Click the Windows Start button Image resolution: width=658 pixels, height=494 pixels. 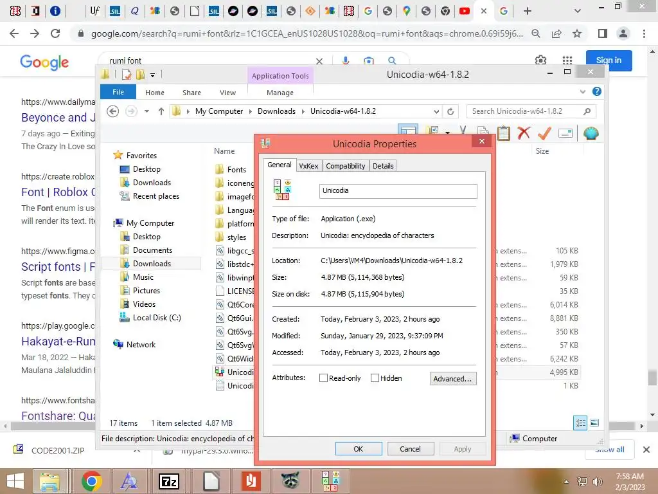point(15,481)
